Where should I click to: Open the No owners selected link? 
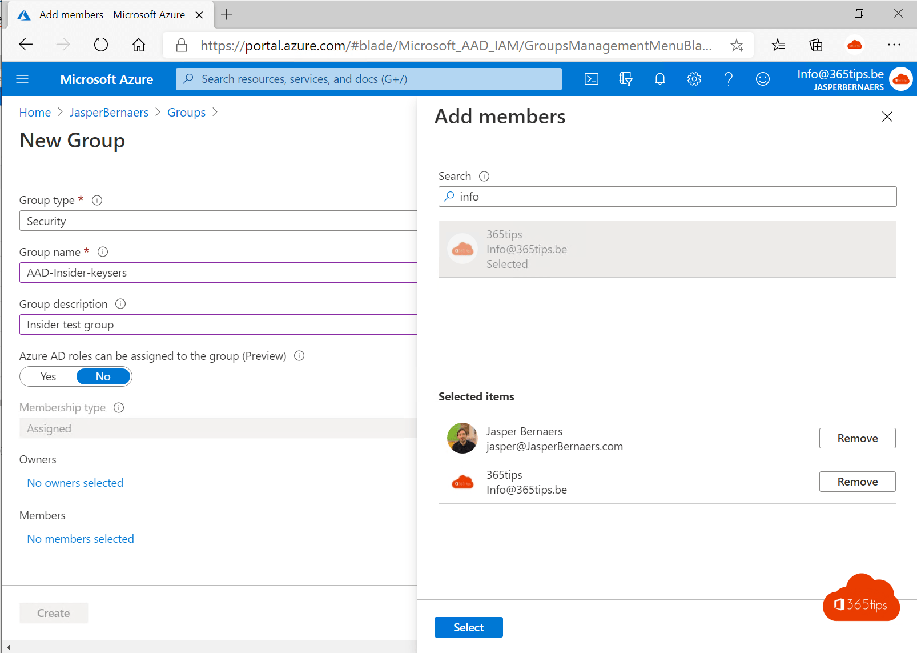tap(75, 482)
